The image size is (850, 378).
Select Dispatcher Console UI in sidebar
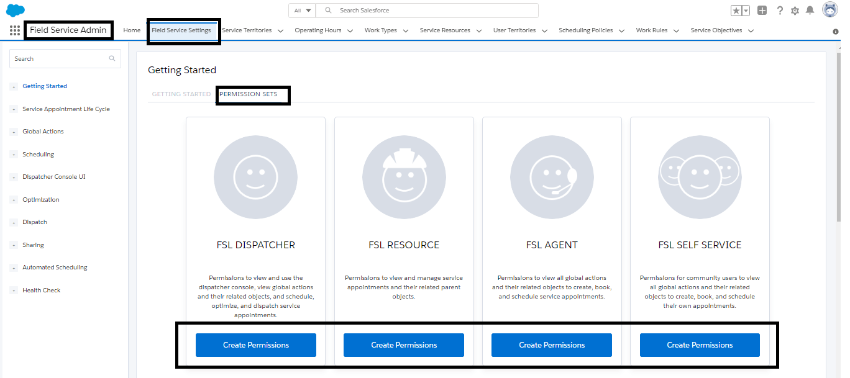[54, 177]
